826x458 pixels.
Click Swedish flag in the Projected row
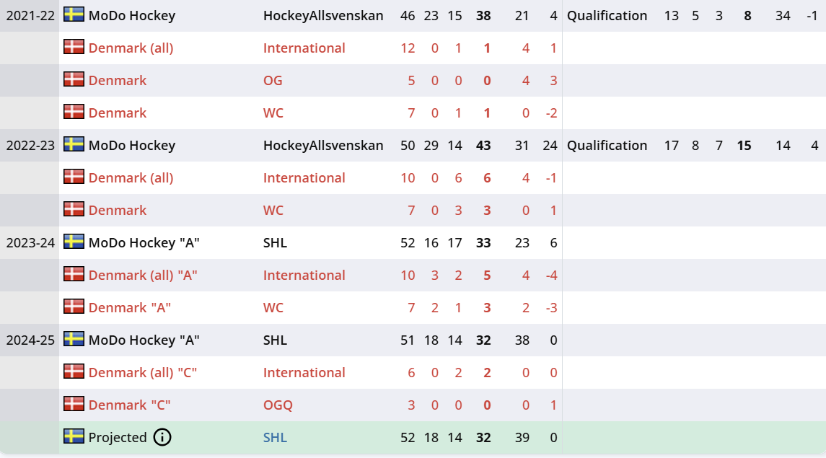coord(74,436)
